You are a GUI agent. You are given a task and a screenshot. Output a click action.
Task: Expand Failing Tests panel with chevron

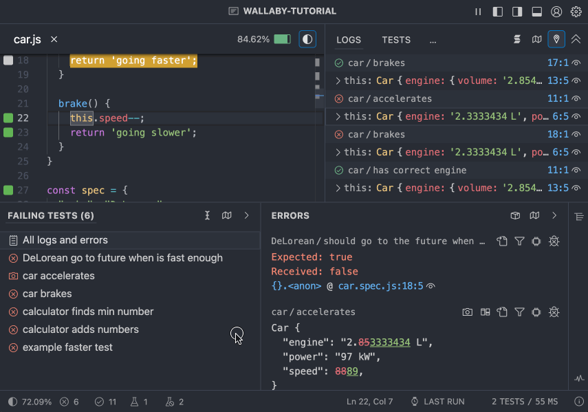(246, 215)
